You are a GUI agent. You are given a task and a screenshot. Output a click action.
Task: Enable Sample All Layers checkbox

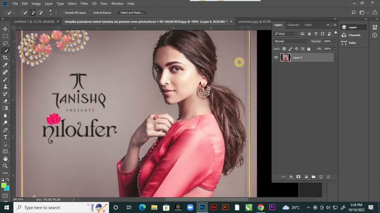click(62, 13)
